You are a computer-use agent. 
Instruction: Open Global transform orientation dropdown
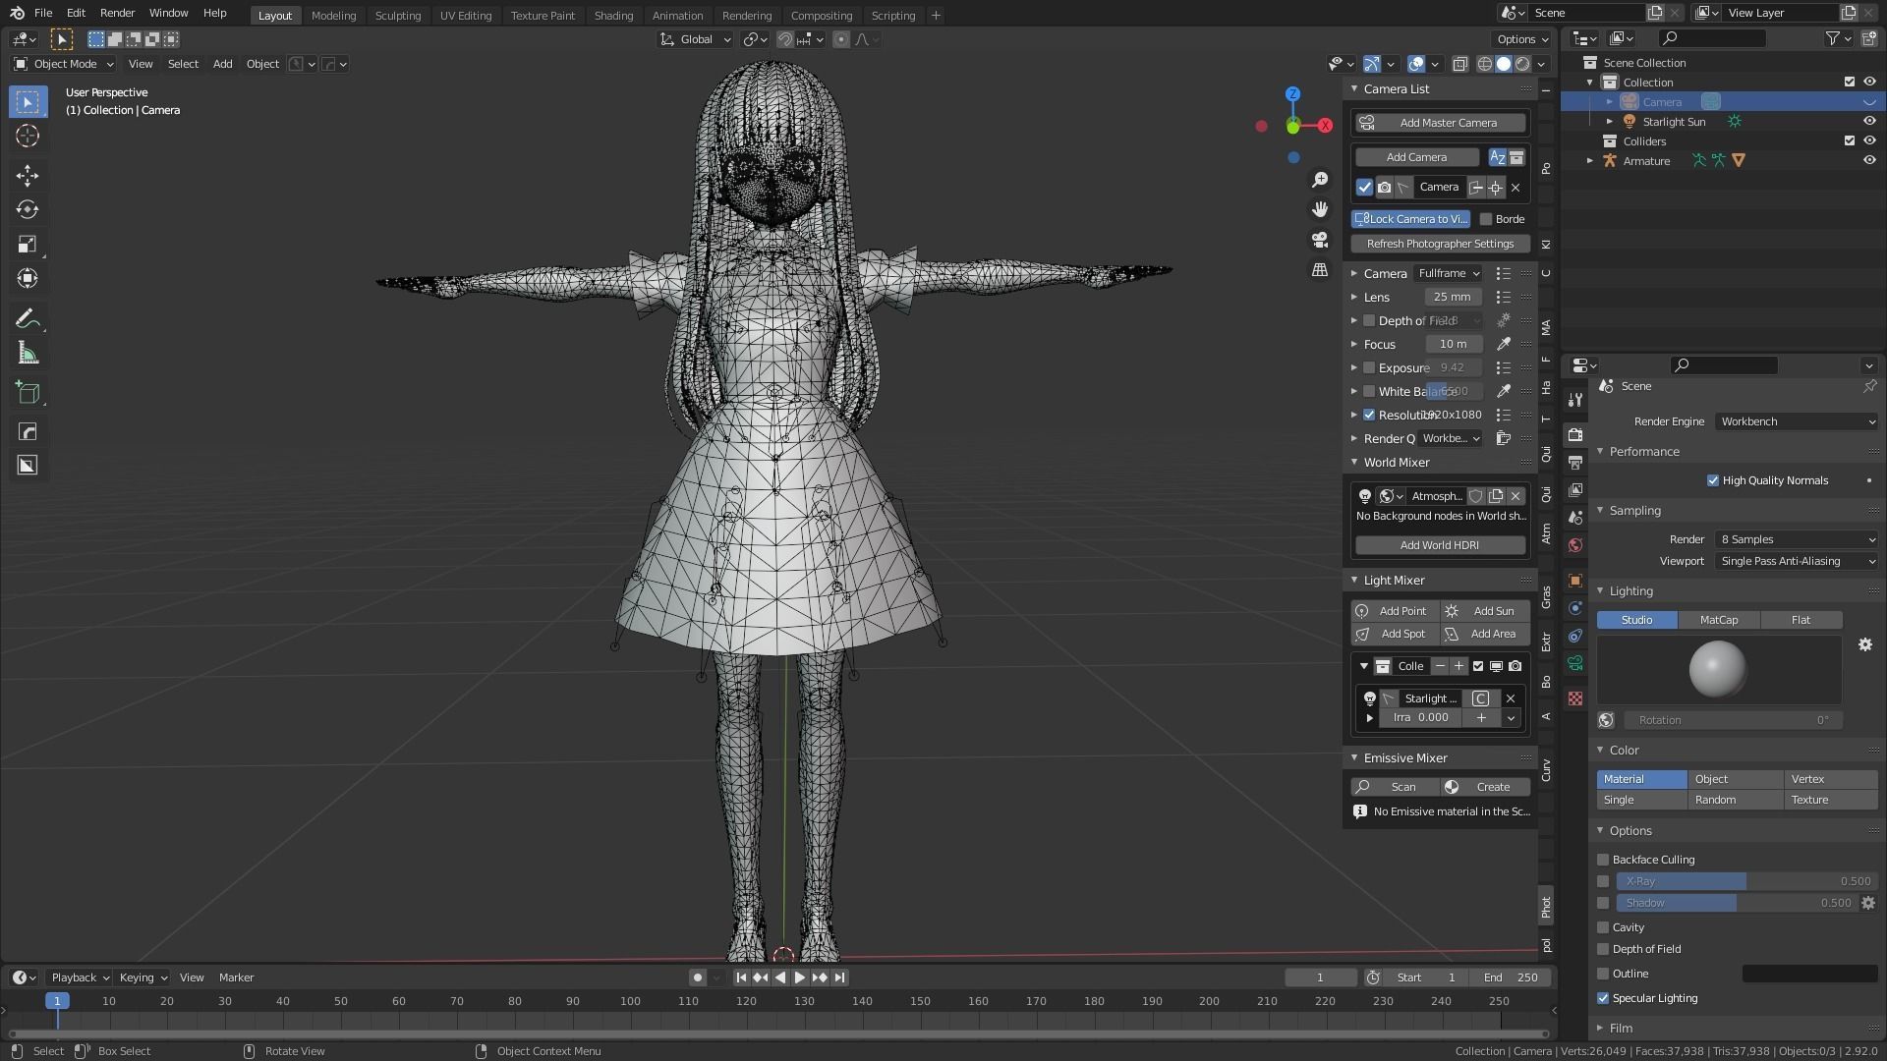[x=696, y=39]
